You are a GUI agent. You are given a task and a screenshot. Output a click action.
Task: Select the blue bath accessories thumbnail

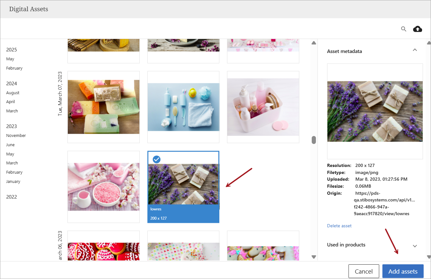(183, 107)
